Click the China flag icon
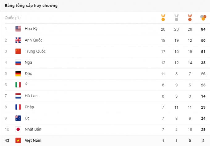This screenshot has width=210, height=146. [x=18, y=51]
